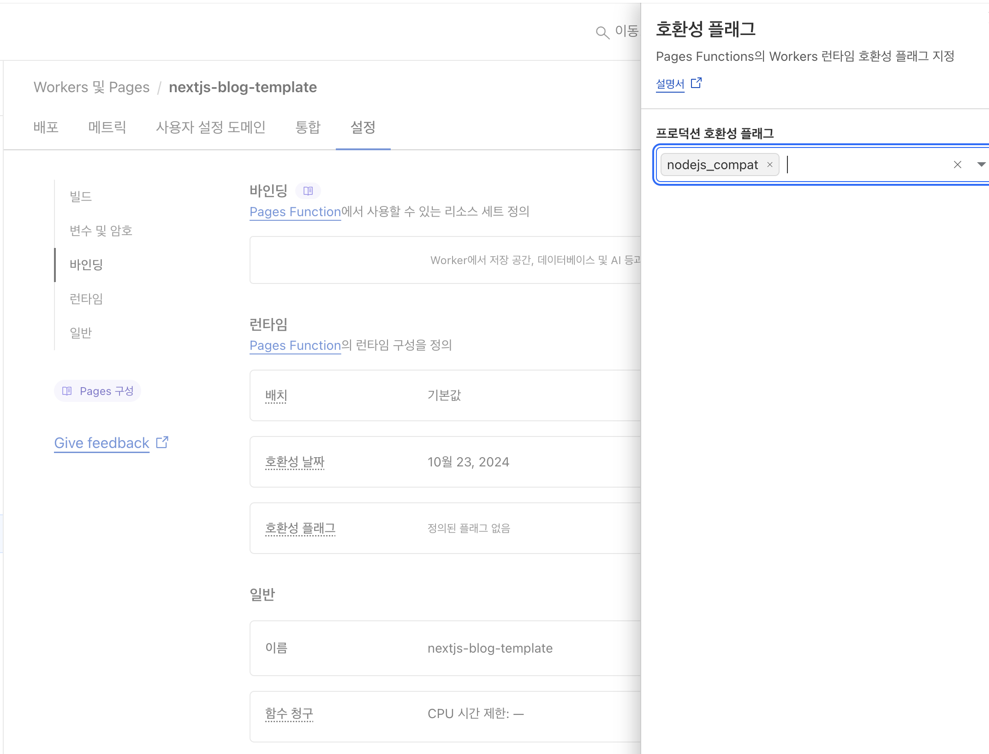Click the Give feedback link

click(101, 443)
